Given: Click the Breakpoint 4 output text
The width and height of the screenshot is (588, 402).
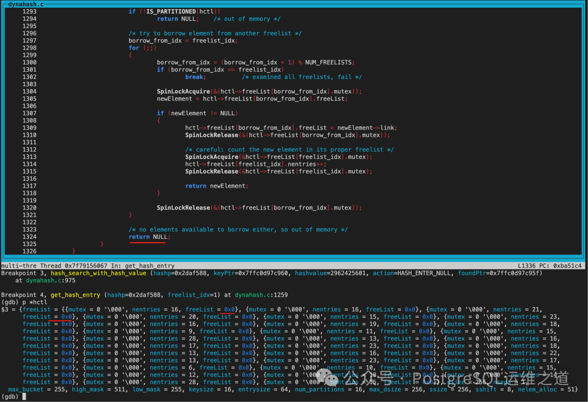Looking at the screenshot, I should pyautogui.click(x=24, y=295).
